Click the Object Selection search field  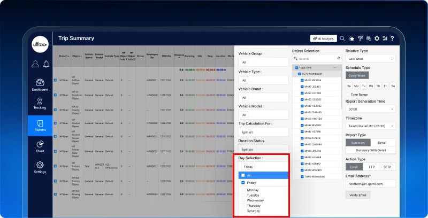coord(317,59)
